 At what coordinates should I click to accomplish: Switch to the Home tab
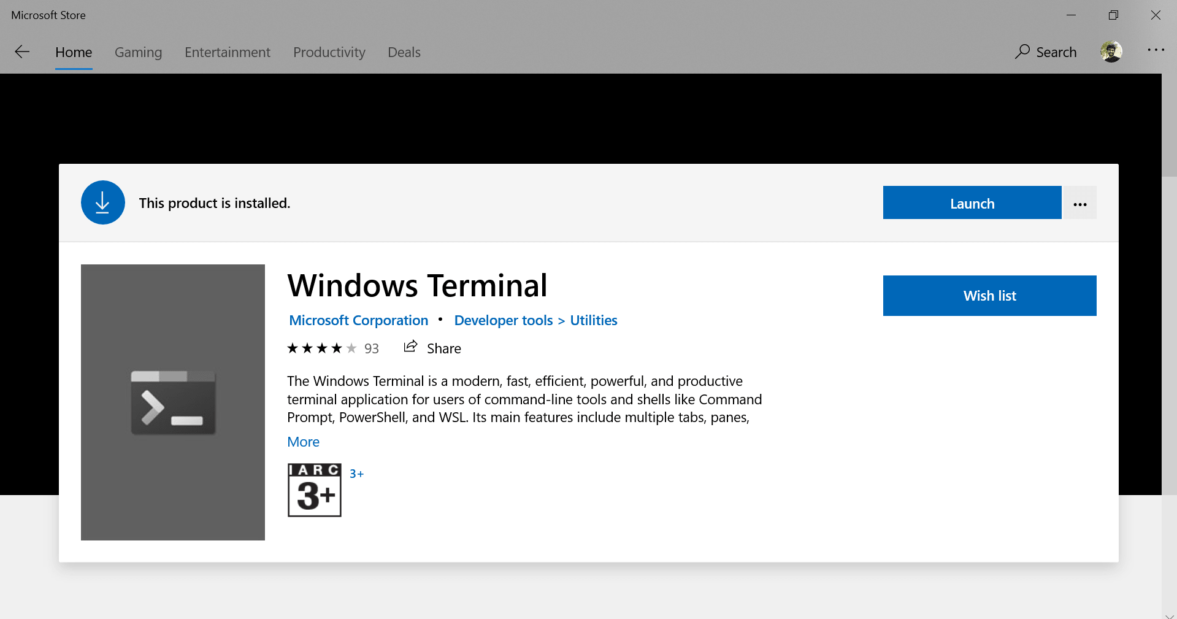point(74,52)
